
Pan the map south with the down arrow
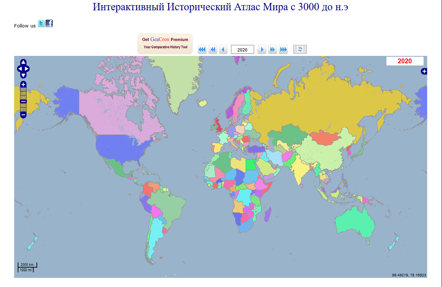click(x=23, y=74)
